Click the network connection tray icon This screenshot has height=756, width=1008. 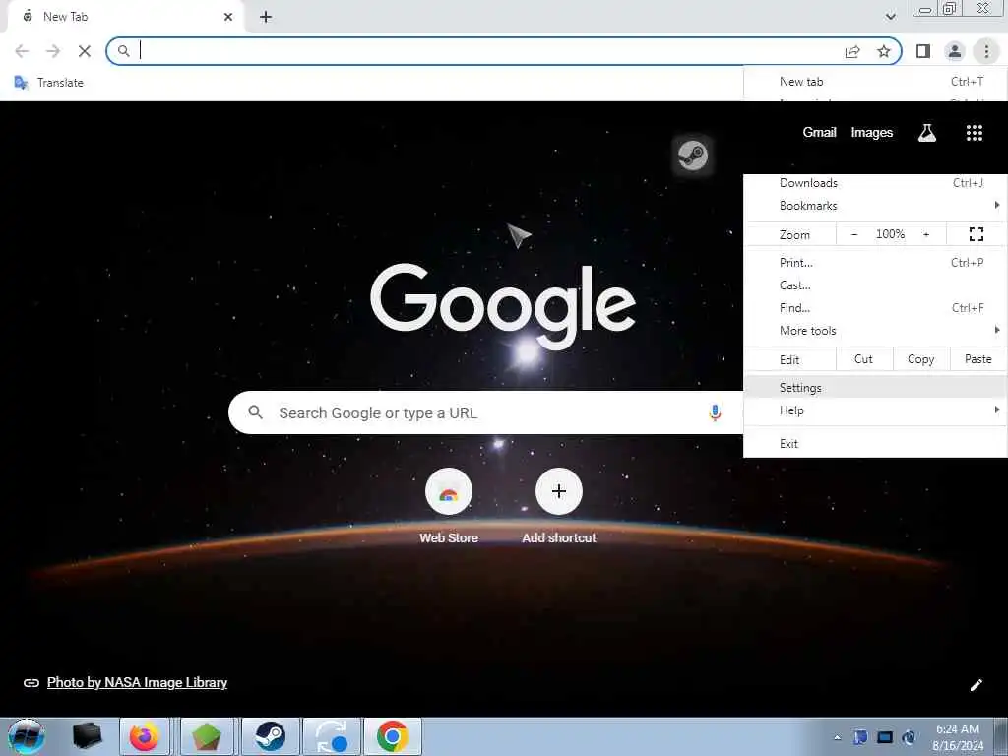(909, 737)
